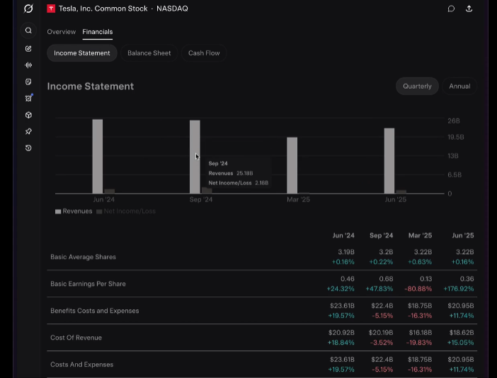This screenshot has height=378, width=497.
Task: Click the +0.63% shares change value
Action: click(x=420, y=262)
